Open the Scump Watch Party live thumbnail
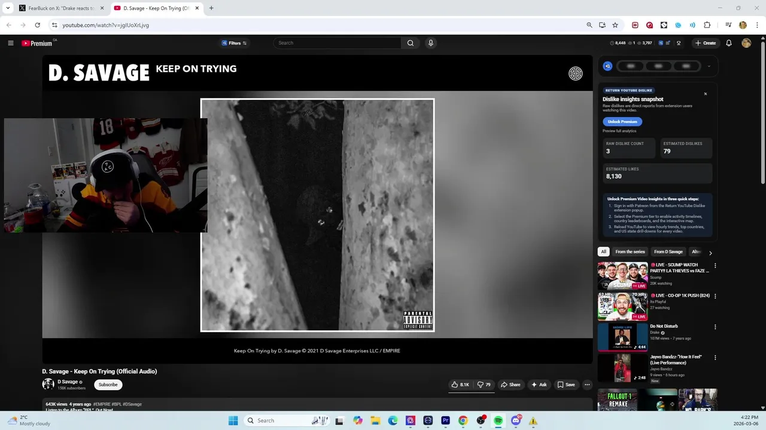The height and width of the screenshot is (430, 766). (x=622, y=276)
